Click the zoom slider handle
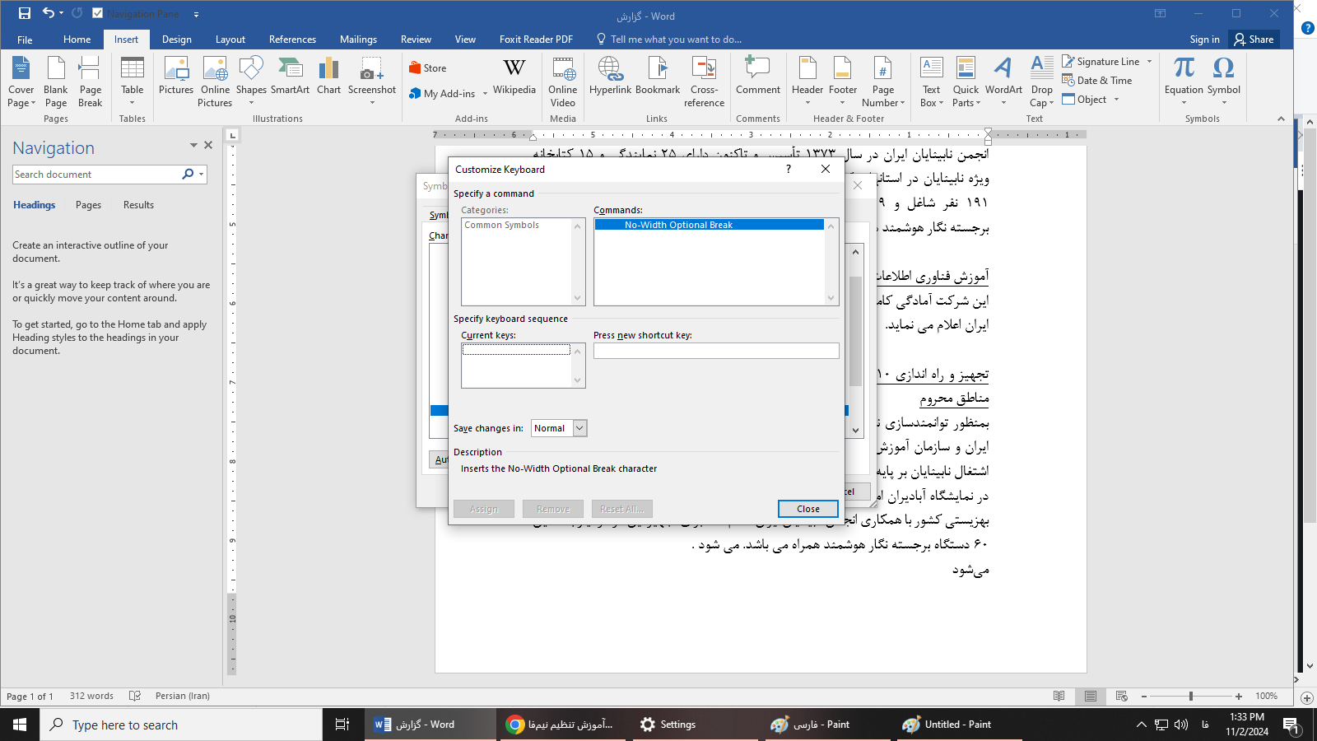1317x741 pixels. (1190, 697)
